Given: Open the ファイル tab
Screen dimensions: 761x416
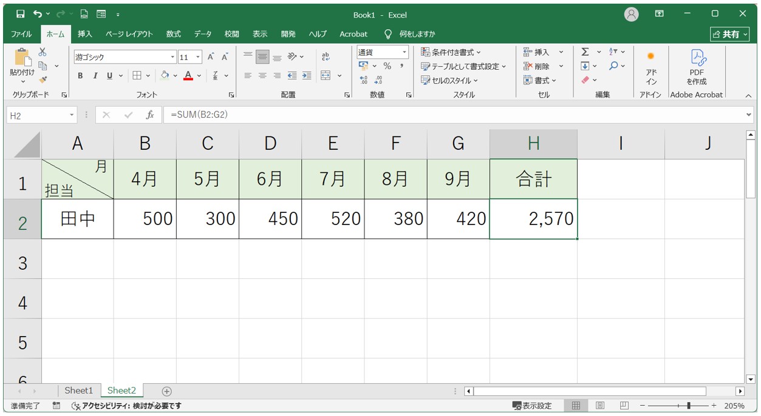Looking at the screenshot, I should pos(21,34).
